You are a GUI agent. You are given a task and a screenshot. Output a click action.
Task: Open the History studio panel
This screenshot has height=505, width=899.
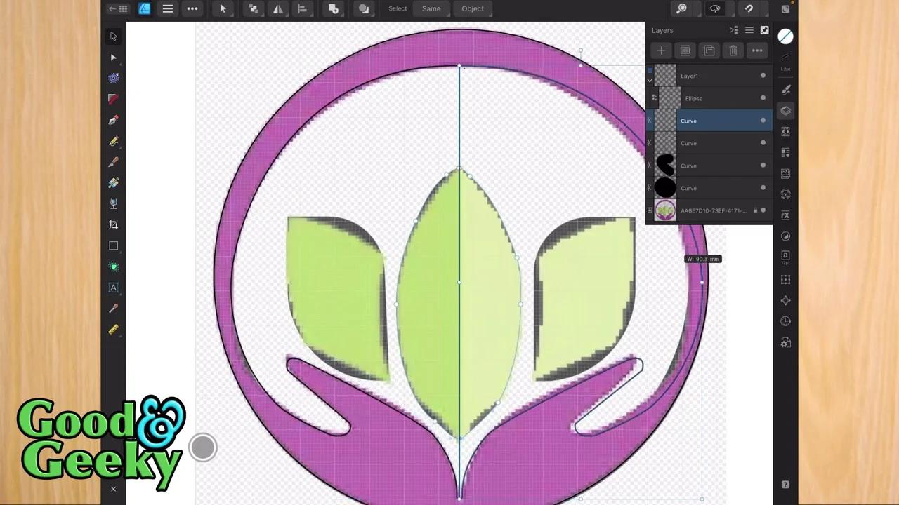pos(785,321)
